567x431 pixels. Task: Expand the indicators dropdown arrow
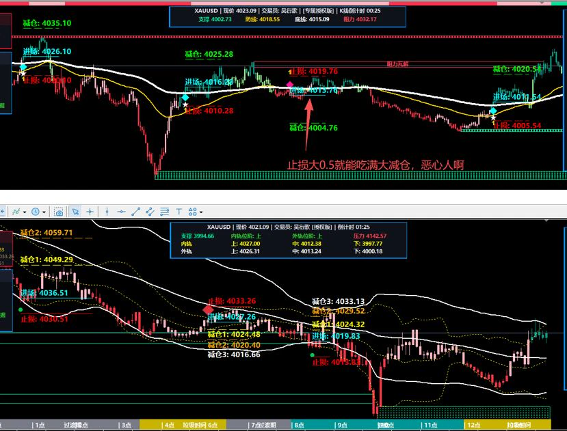(25, 212)
